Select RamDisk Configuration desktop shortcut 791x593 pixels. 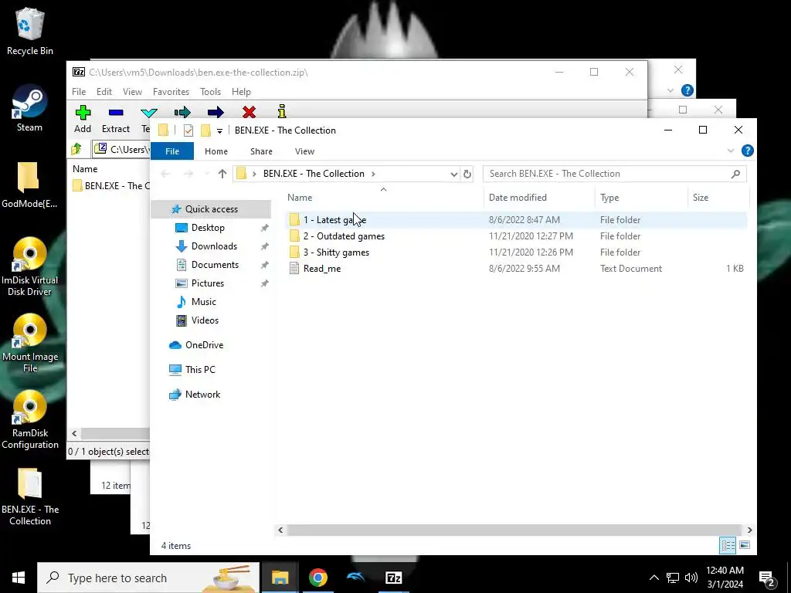(30, 420)
